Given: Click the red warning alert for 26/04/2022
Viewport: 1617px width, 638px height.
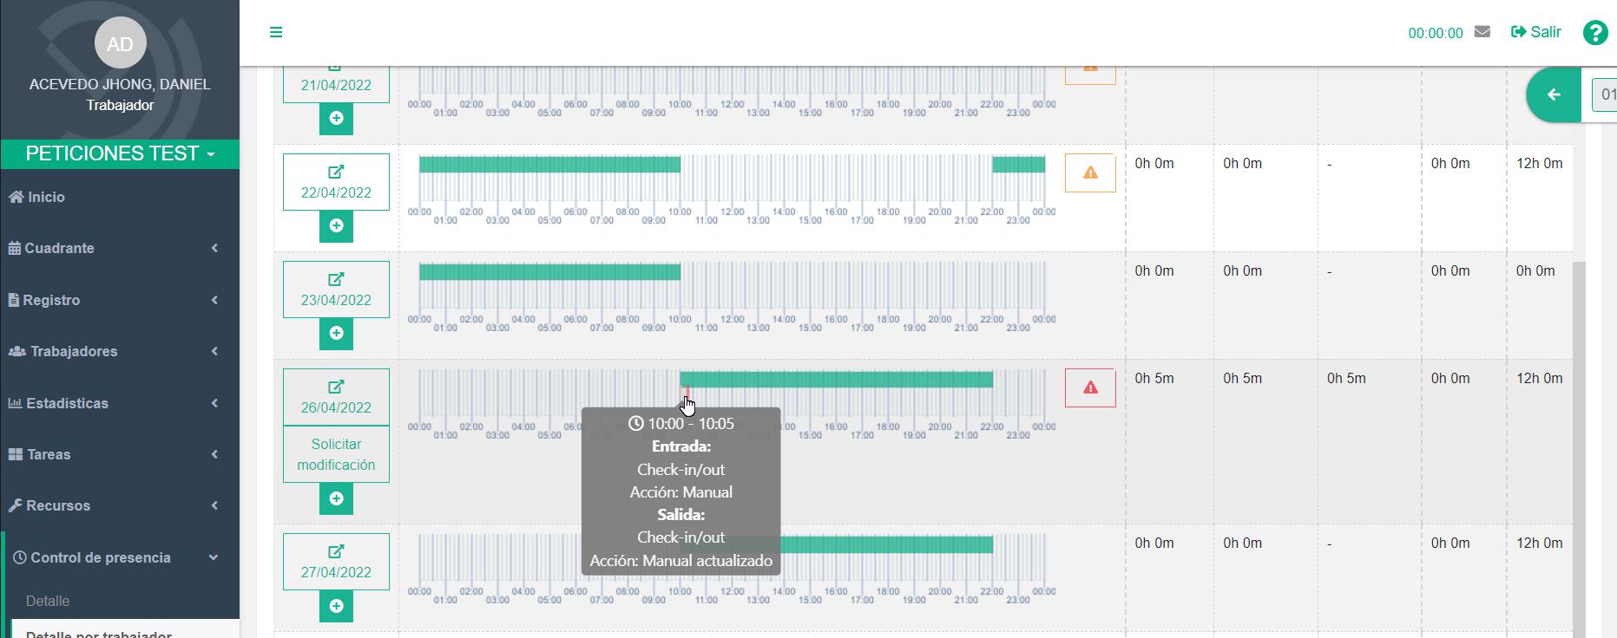Looking at the screenshot, I should (1090, 387).
